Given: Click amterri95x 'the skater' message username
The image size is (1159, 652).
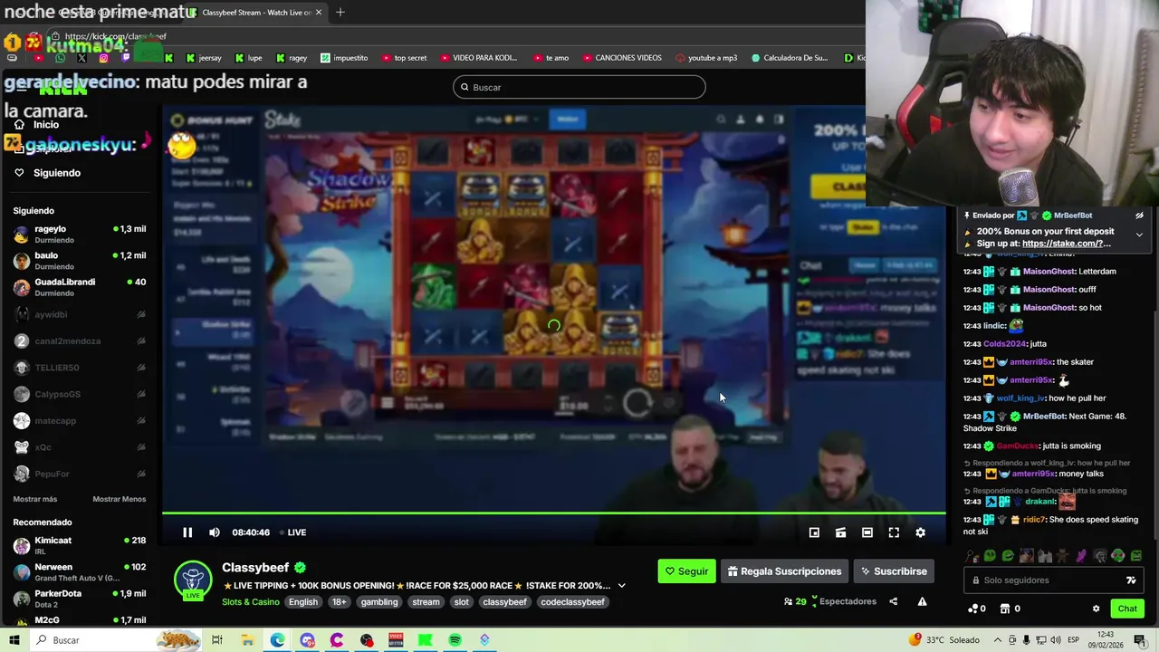Looking at the screenshot, I should coord(1031,362).
